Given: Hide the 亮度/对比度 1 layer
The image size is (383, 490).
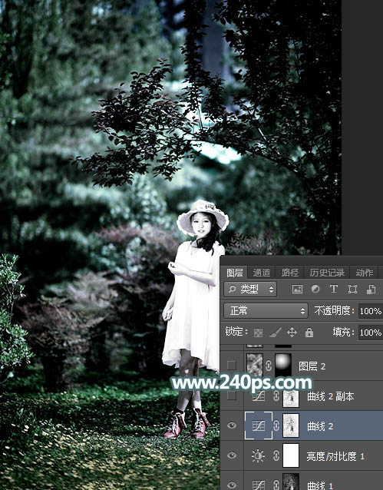Looking at the screenshot, I should coord(232,455).
